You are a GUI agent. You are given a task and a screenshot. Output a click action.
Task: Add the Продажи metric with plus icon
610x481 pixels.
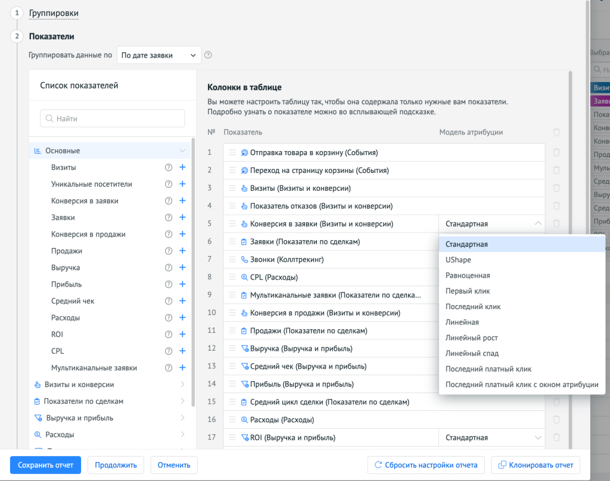click(182, 251)
